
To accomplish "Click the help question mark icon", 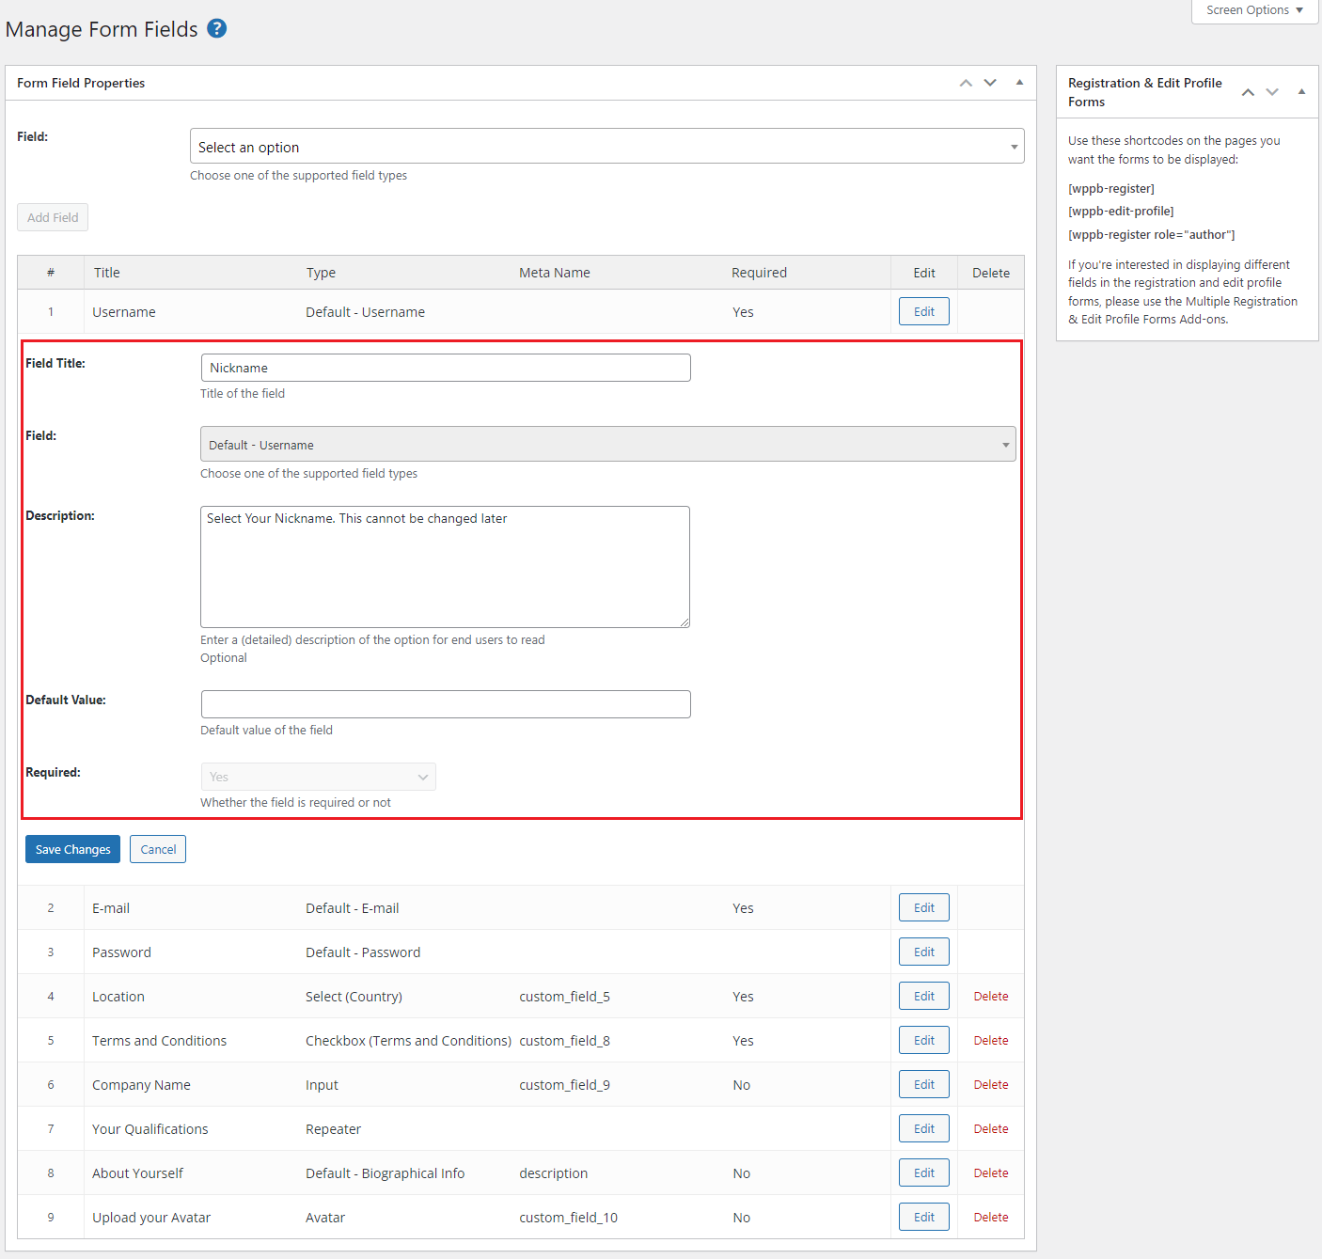I will (x=217, y=28).
